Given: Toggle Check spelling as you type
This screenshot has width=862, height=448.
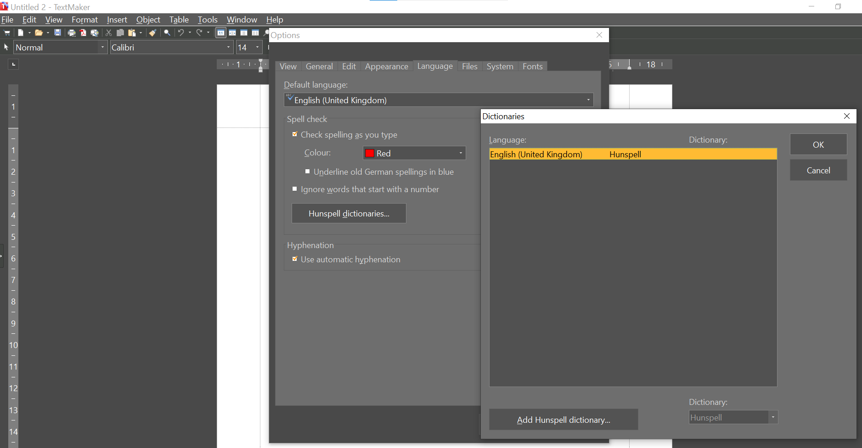Looking at the screenshot, I should pos(295,134).
